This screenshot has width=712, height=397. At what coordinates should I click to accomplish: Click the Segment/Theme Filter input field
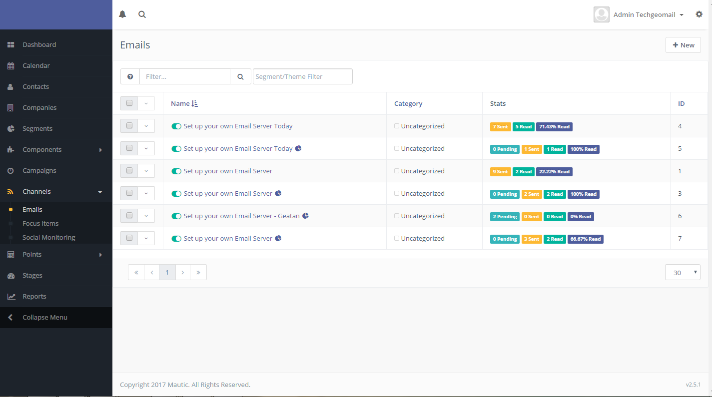302,76
